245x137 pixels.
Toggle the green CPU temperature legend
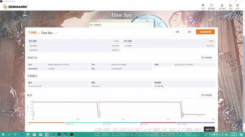84,123
